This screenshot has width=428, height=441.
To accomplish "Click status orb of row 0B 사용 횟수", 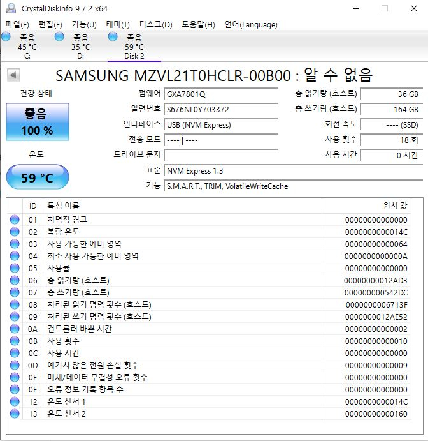I will [15, 341].
